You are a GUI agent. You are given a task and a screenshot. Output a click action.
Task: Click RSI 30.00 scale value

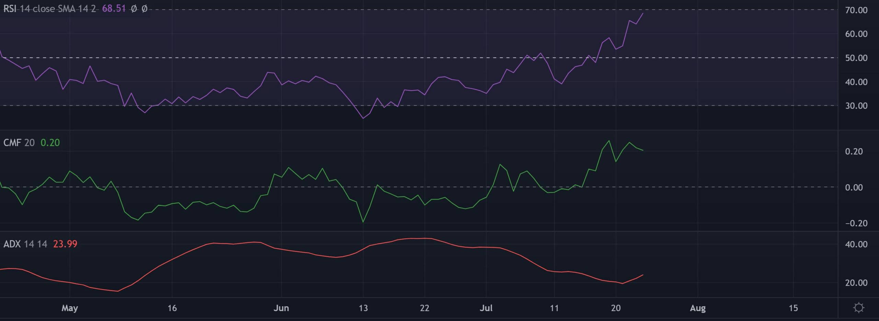pos(856,106)
